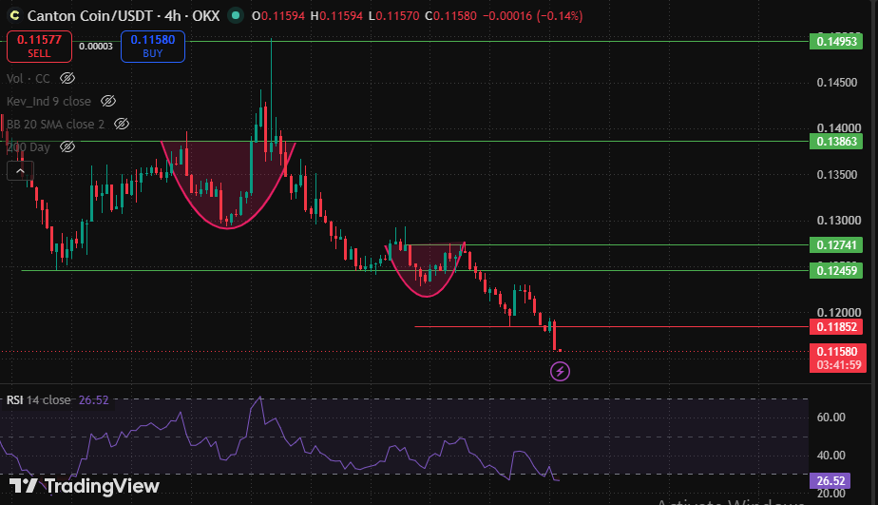Show the BB 20 SMA close 2 indicator
Viewport: 878px width, 505px height.
click(122, 124)
